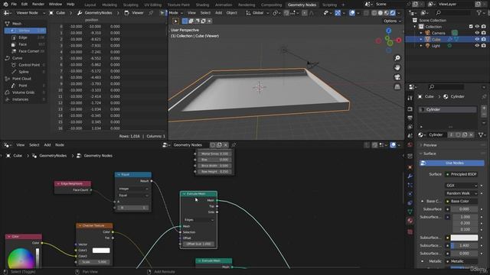The height and width of the screenshot is (275, 490).
Task: Expand the Camera item in outliner
Action: pyautogui.click(x=421, y=33)
